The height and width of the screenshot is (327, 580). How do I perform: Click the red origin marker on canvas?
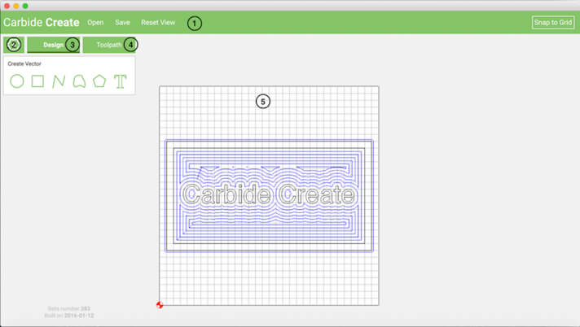point(160,305)
